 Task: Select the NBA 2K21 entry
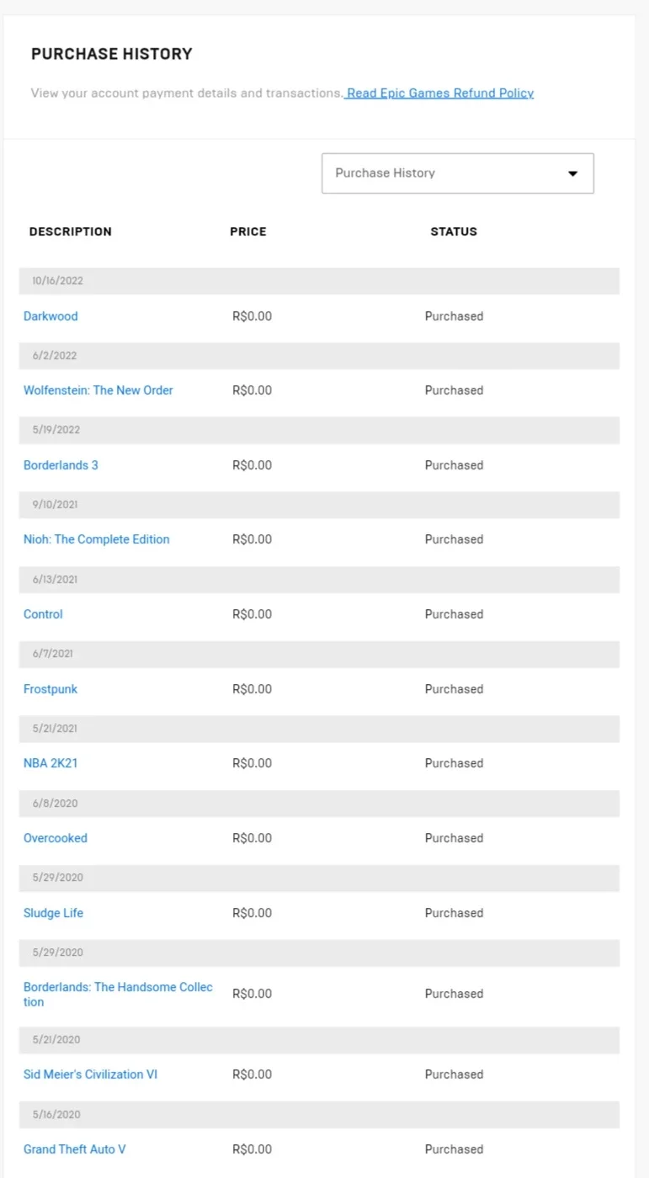(51, 763)
